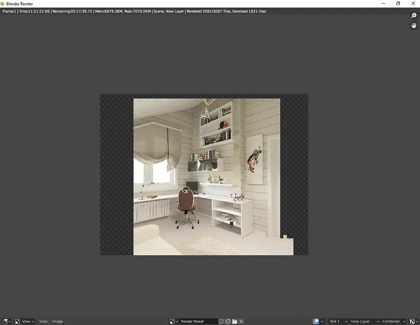Screen dimensions: 420x325
Task: Click the open image folder icon
Action: [x=235, y=321]
